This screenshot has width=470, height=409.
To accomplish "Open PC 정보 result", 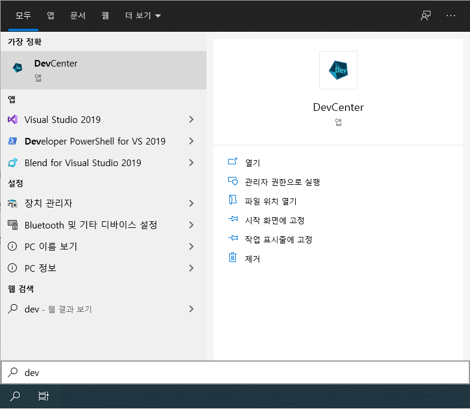I will point(104,268).
